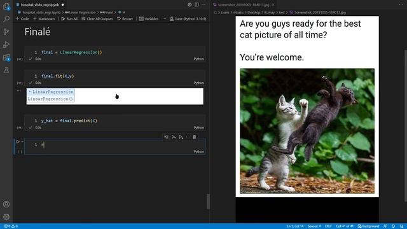Open the Search view in activity bar
This screenshot has height=229, width=407.
pyautogui.click(x=6, y=18)
